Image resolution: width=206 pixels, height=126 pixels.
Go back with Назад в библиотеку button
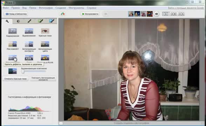(x=16, y=14)
